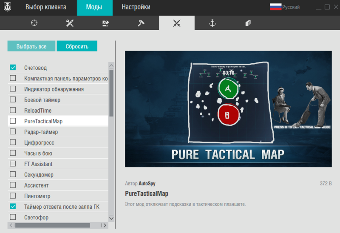340x233 pixels.
Task: Switch to the Выбор клиента tab
Action: (45, 7)
